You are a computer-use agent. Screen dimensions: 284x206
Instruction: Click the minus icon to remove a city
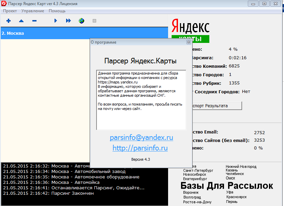(34, 21)
